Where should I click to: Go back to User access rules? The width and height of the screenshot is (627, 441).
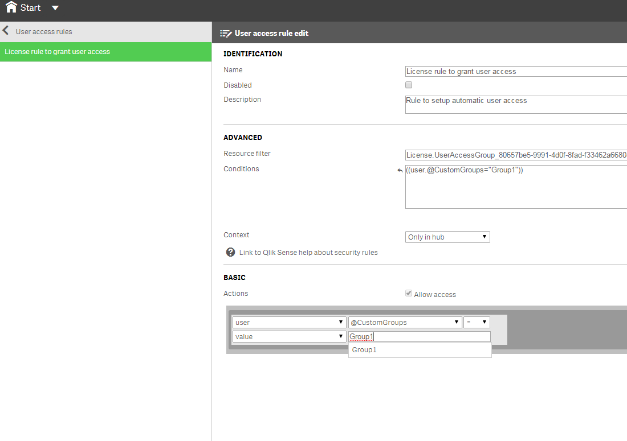[x=44, y=31]
